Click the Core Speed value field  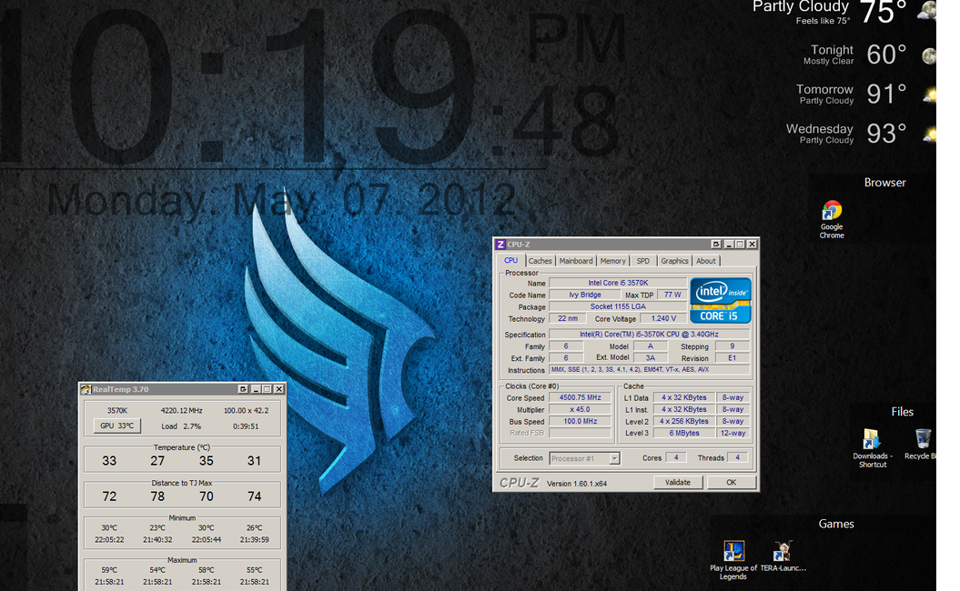(x=580, y=398)
